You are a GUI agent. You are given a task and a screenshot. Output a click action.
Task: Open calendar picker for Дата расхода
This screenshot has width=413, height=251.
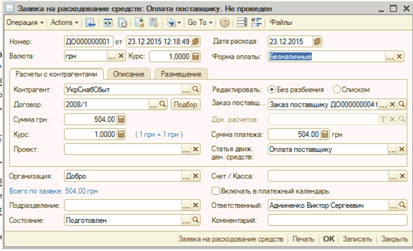click(318, 41)
